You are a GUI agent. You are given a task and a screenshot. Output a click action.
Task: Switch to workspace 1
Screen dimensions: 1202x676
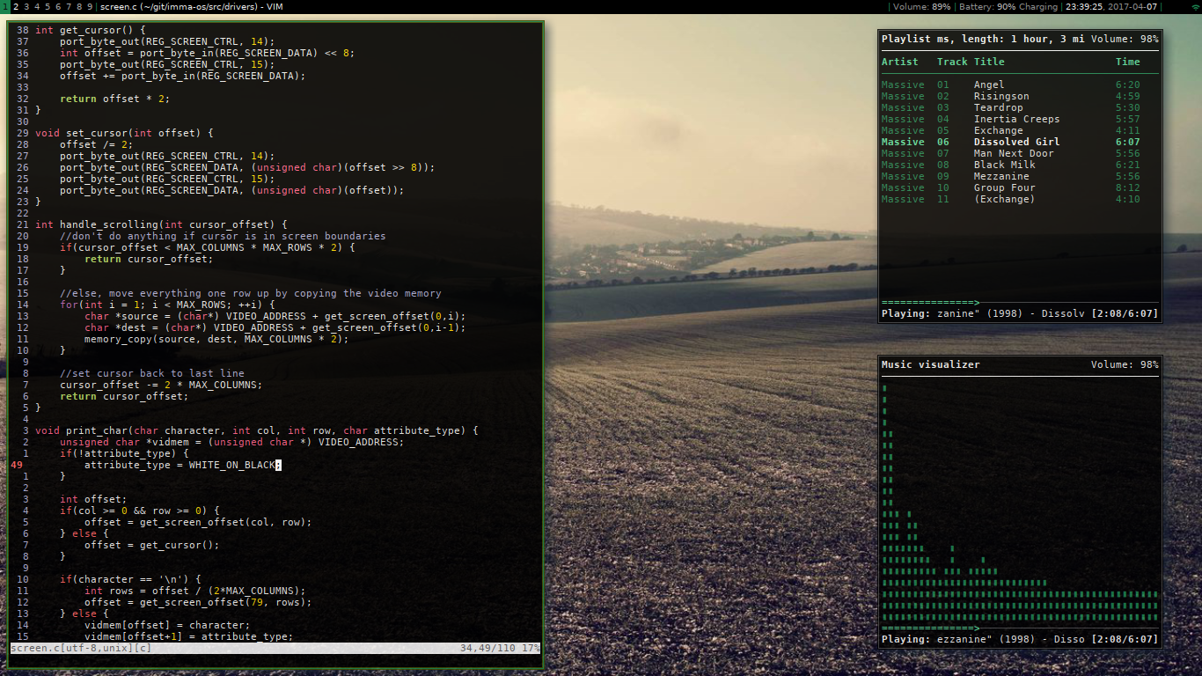[4, 6]
